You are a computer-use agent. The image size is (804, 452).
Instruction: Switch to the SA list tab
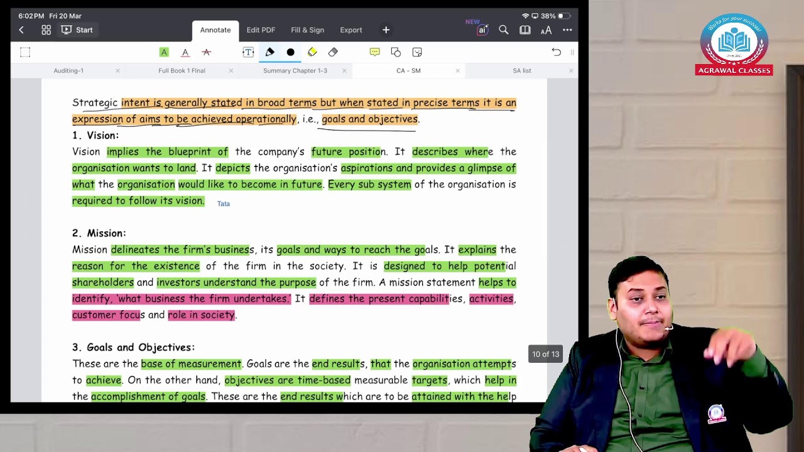[x=522, y=71]
